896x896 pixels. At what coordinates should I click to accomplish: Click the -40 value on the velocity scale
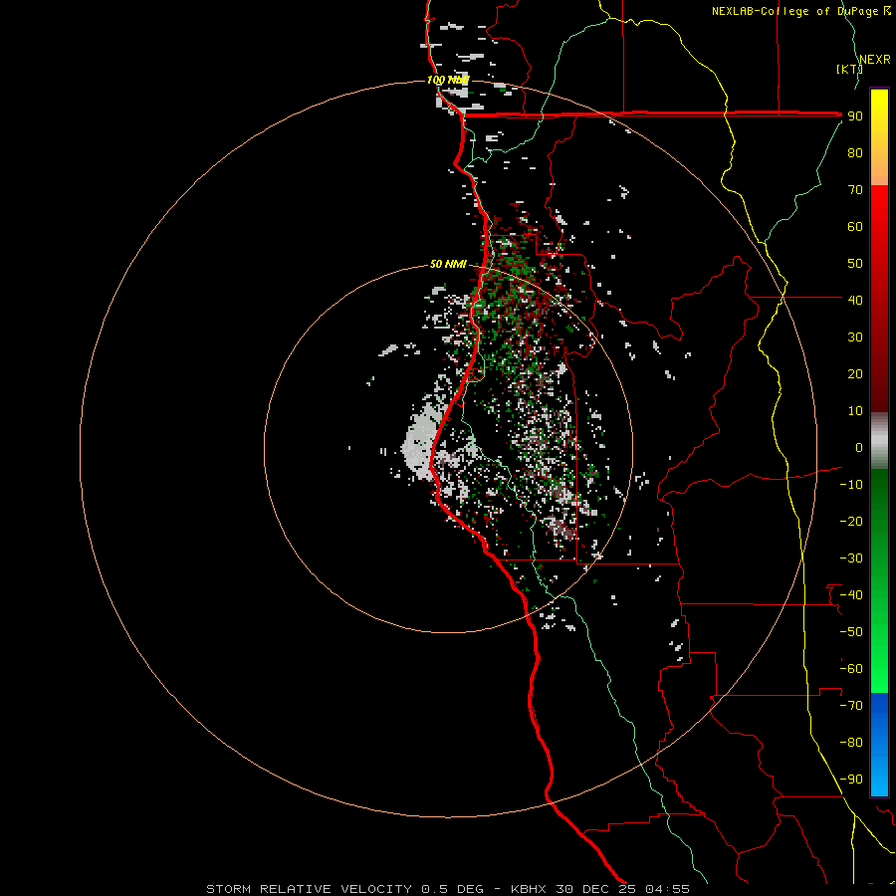(x=851, y=595)
